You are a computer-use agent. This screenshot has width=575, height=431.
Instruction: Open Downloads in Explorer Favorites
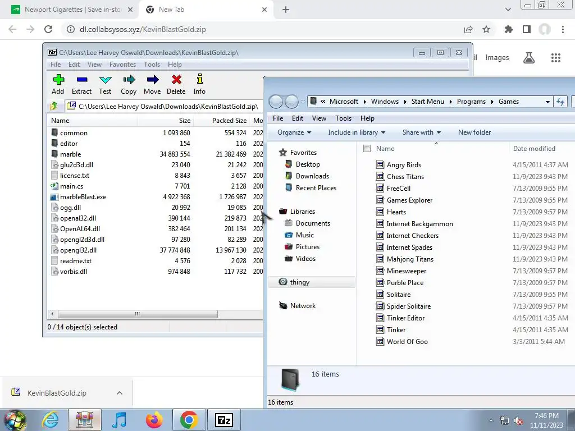tap(312, 176)
